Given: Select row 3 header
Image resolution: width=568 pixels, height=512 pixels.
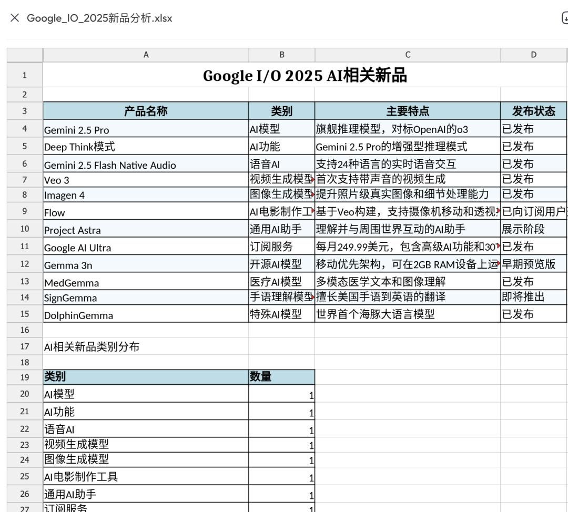Looking at the screenshot, I should (x=25, y=111).
